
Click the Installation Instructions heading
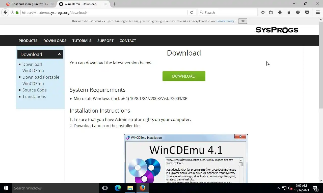100,111
